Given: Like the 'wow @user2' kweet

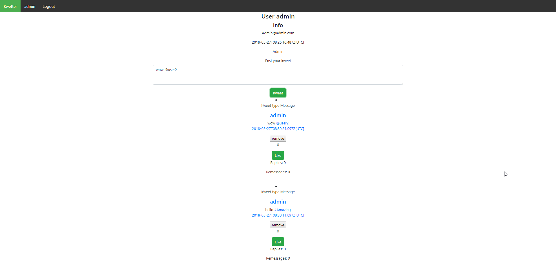Looking at the screenshot, I should (278, 155).
